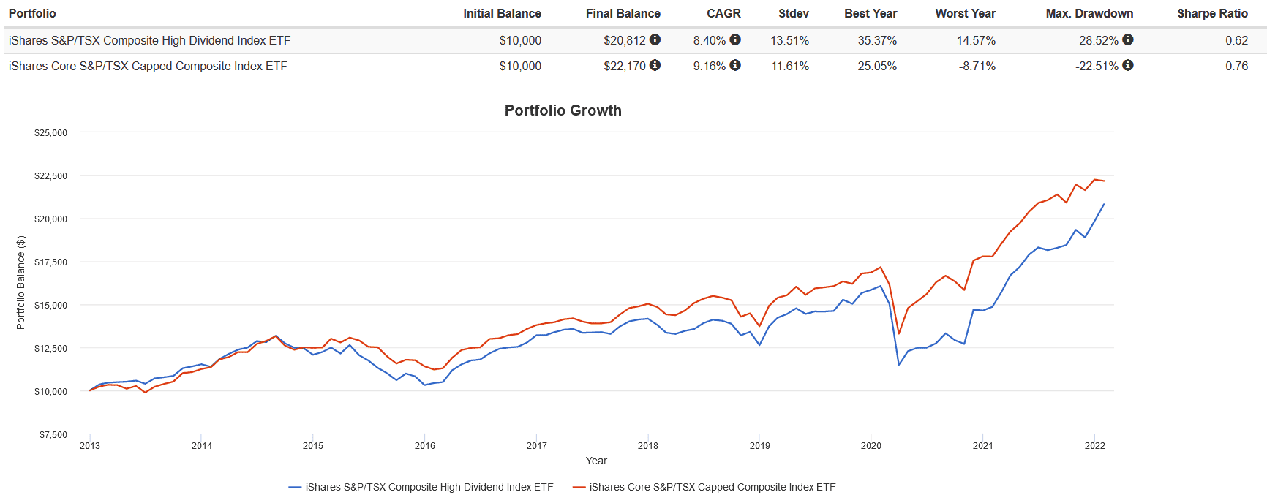Screen dimensions: 1267x503
Task: Click the 2020 label on the year axis
Action: pos(871,445)
